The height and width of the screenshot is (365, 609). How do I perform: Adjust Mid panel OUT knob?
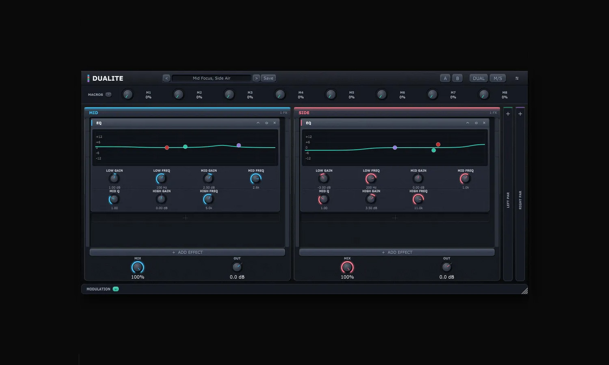pyautogui.click(x=237, y=267)
